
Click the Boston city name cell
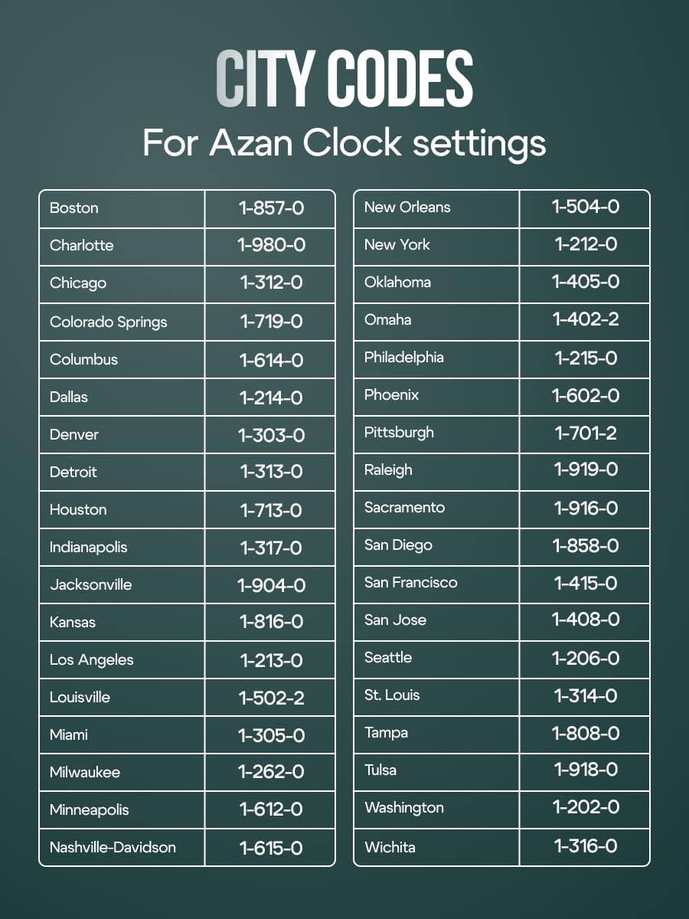[x=74, y=208]
